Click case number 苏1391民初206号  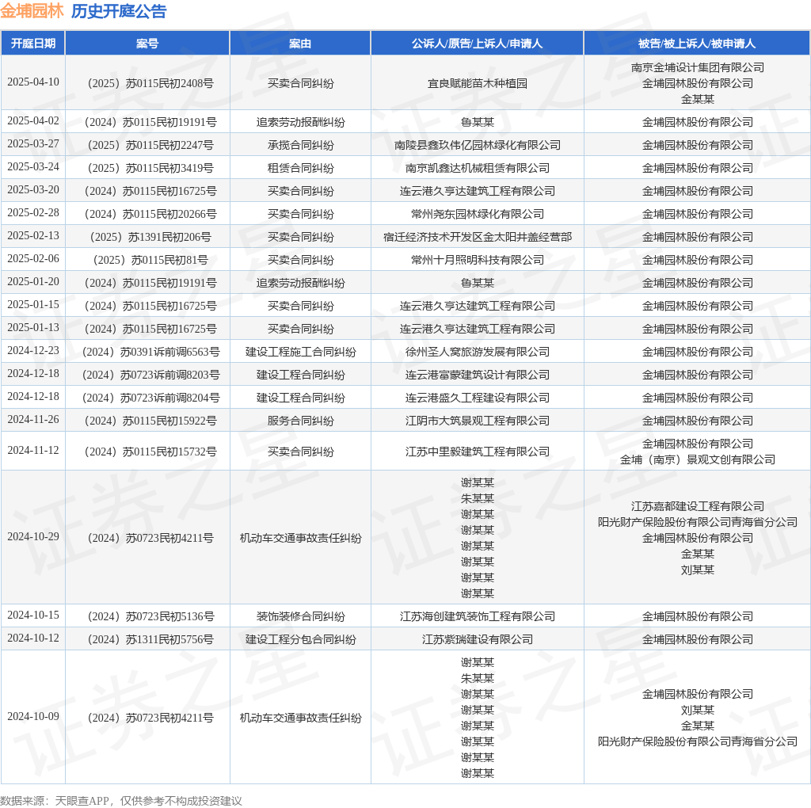(150, 237)
